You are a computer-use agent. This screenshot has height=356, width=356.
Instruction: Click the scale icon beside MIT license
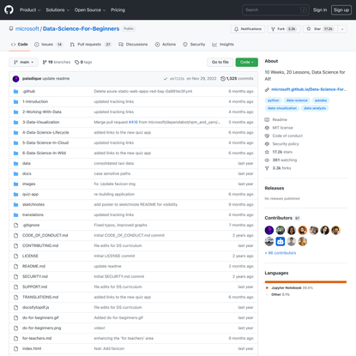click(x=267, y=128)
